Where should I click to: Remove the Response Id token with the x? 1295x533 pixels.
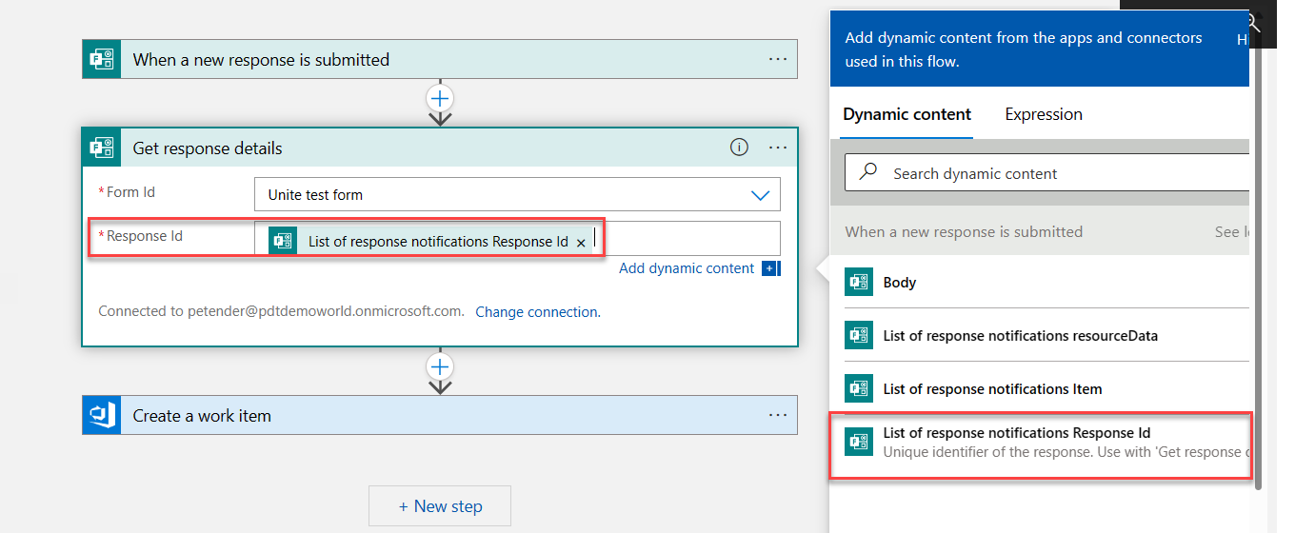coord(581,243)
